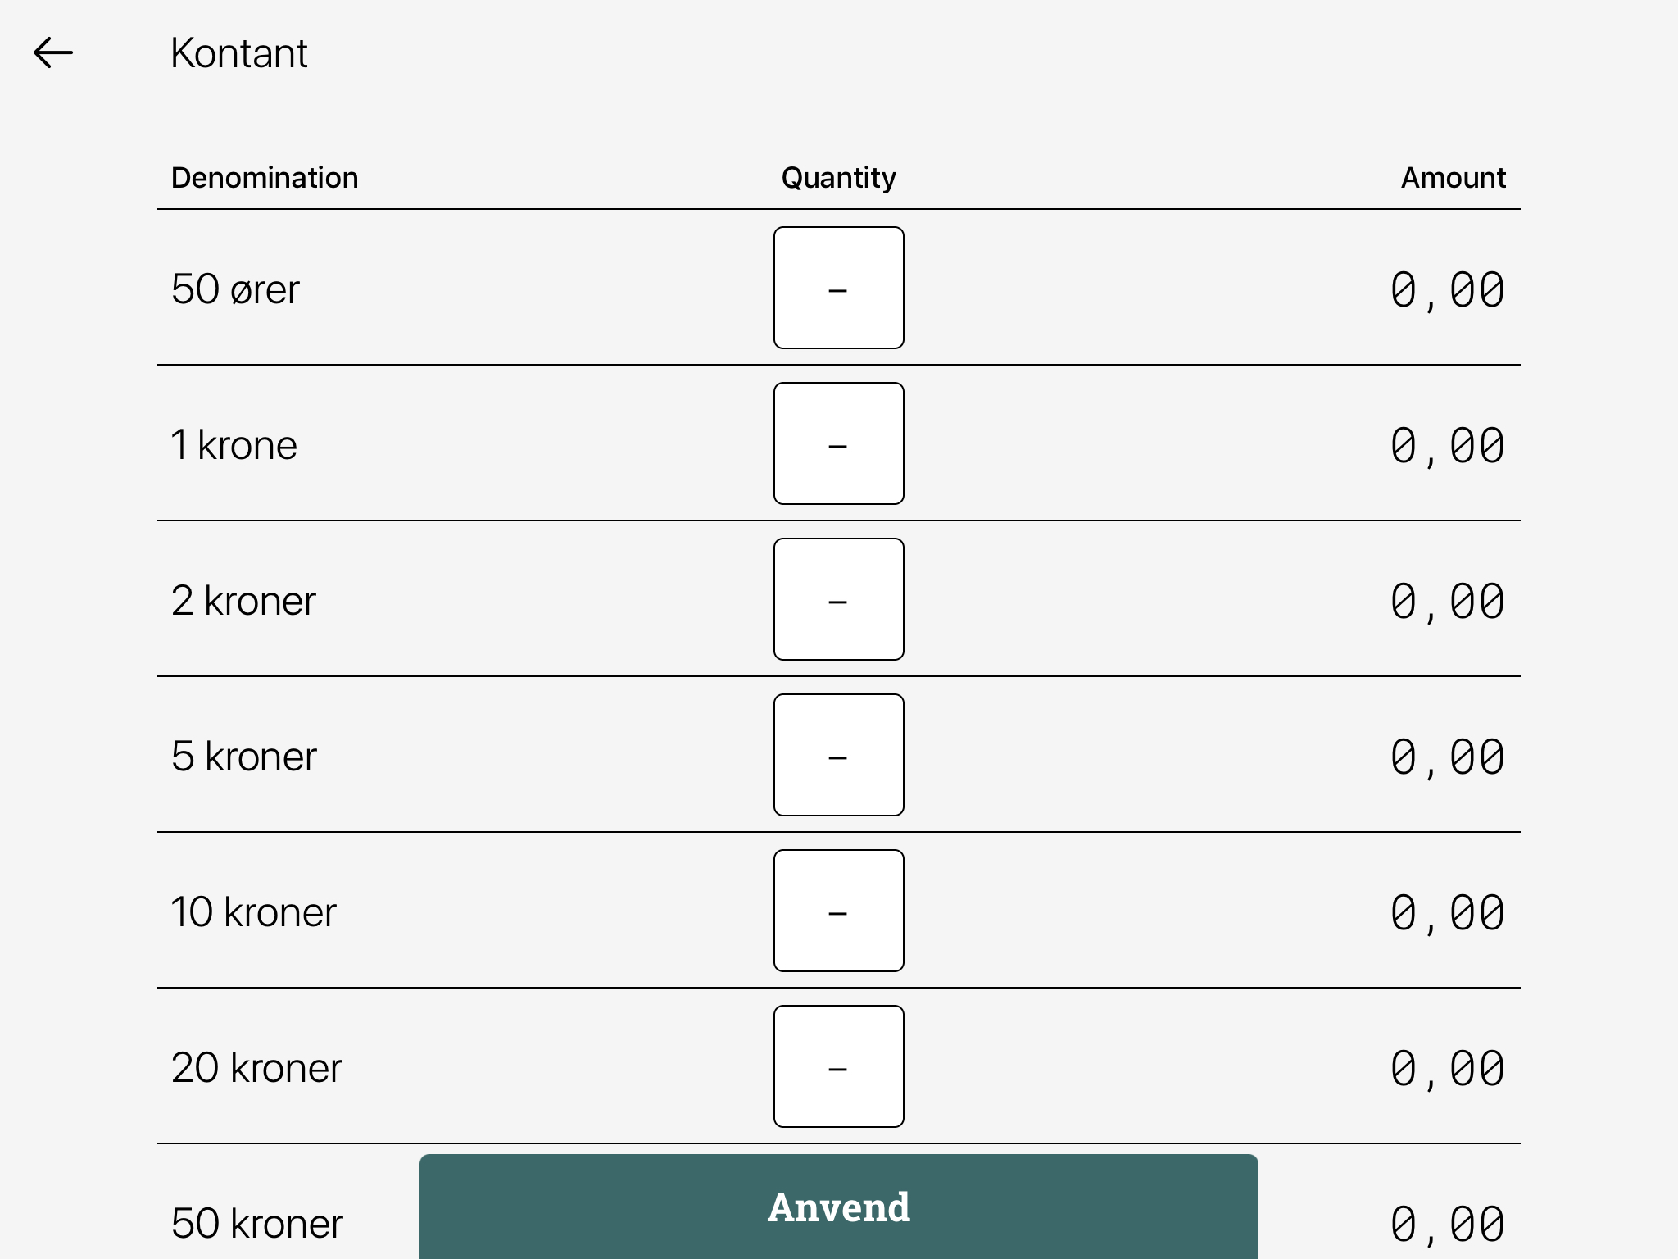Tap the 50 ører denomination label

pos(235,289)
